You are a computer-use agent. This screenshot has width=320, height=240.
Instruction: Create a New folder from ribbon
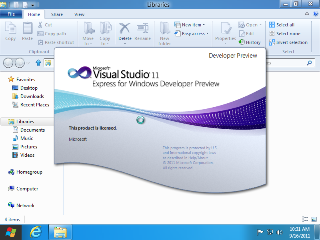click(x=164, y=34)
